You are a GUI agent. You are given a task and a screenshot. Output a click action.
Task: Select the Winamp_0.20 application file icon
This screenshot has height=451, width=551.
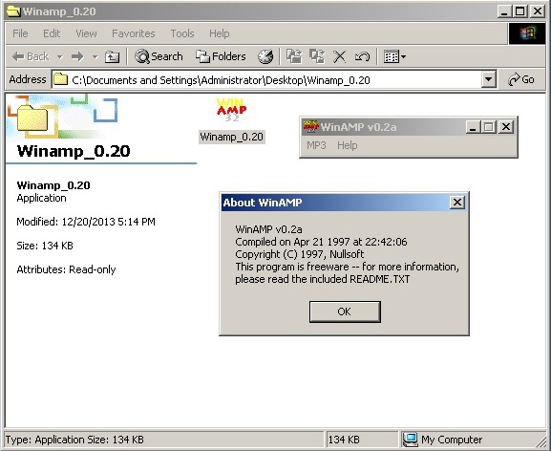[x=232, y=109]
